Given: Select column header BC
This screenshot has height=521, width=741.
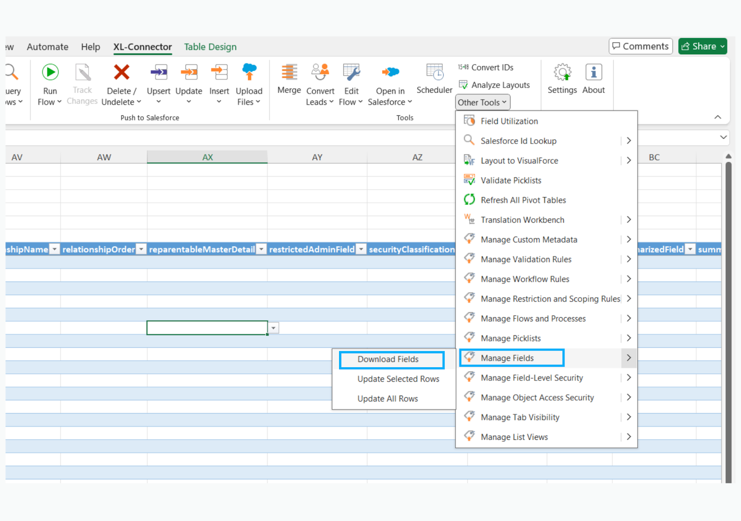Looking at the screenshot, I should coord(654,157).
